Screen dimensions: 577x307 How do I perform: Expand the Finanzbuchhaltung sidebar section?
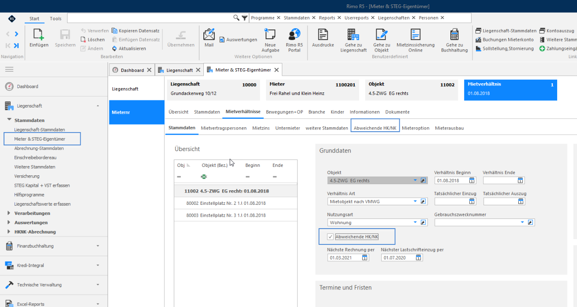pyautogui.click(x=54, y=246)
